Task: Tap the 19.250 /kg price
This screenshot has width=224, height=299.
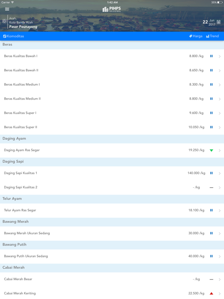Action: (x=196, y=150)
